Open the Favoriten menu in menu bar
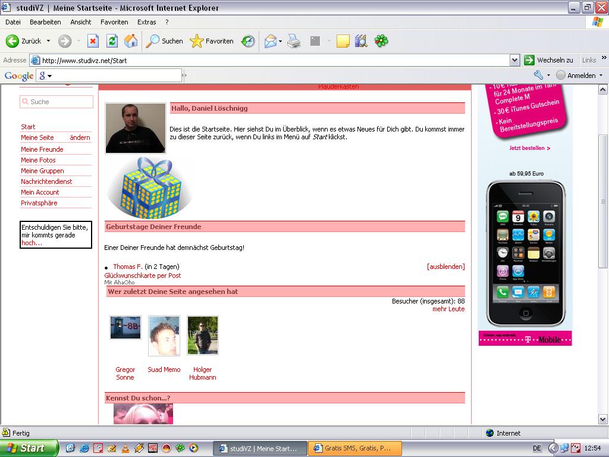 tap(114, 22)
